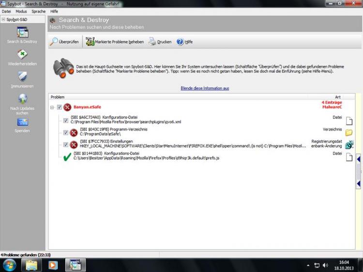Click the registry cubes icon

pos(349,144)
